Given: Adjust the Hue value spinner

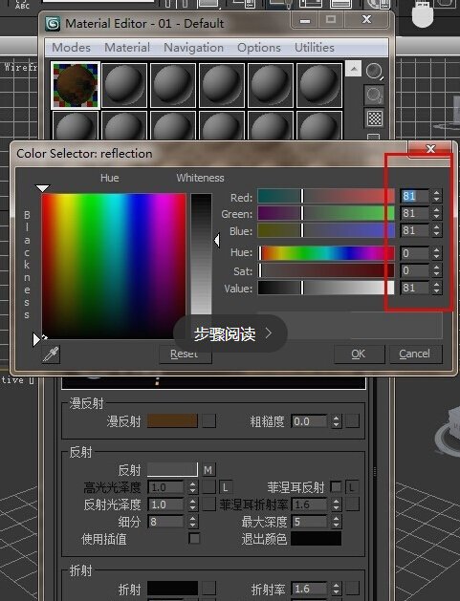Looking at the screenshot, I should pos(437,253).
